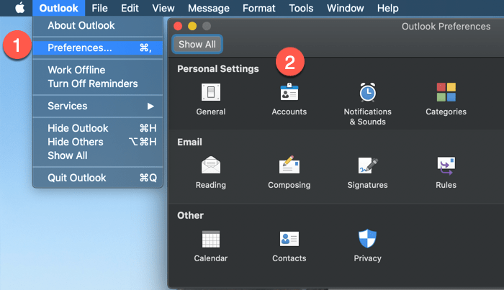
Task: Open Composing preferences
Action: point(289,166)
